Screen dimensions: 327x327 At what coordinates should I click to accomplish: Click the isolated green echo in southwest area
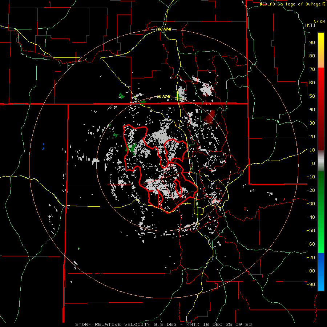[x=79, y=249]
